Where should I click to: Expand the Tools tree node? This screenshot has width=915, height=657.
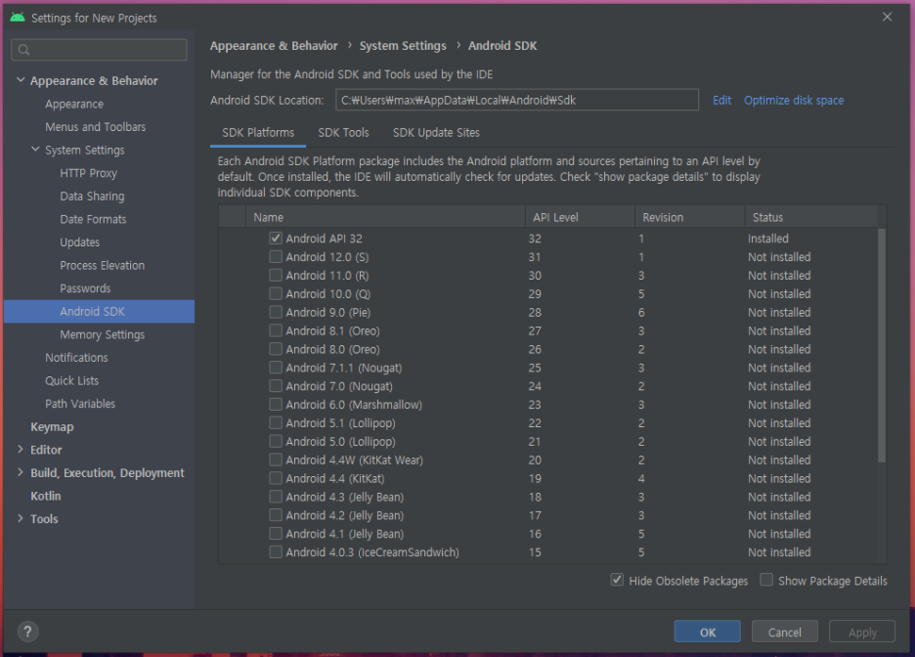[x=21, y=518]
